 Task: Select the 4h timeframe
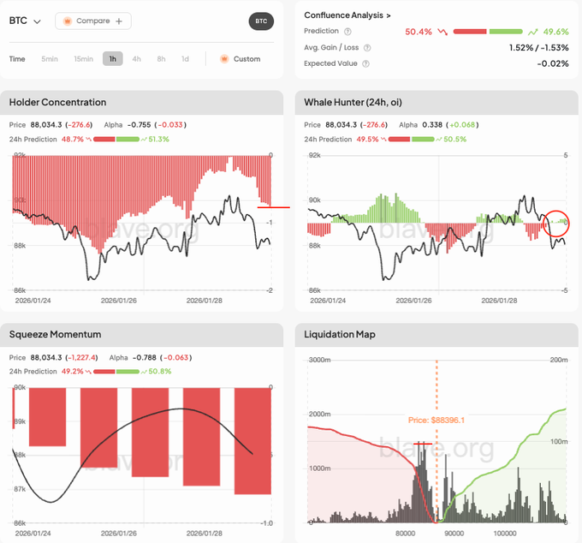[137, 59]
